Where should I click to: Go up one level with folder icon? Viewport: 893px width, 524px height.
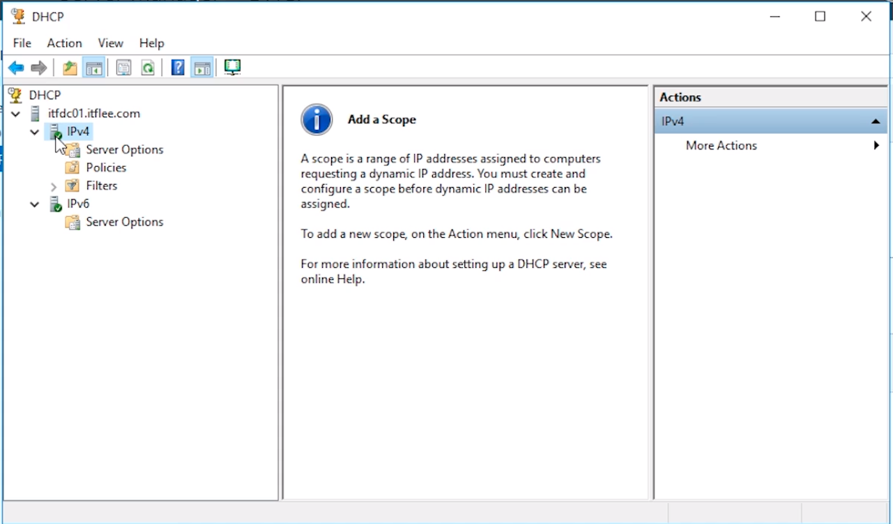point(70,68)
